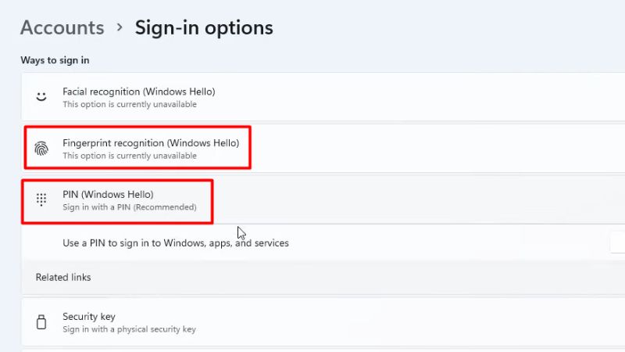
Task: Click Sign in with a physical security key
Action: coord(129,329)
